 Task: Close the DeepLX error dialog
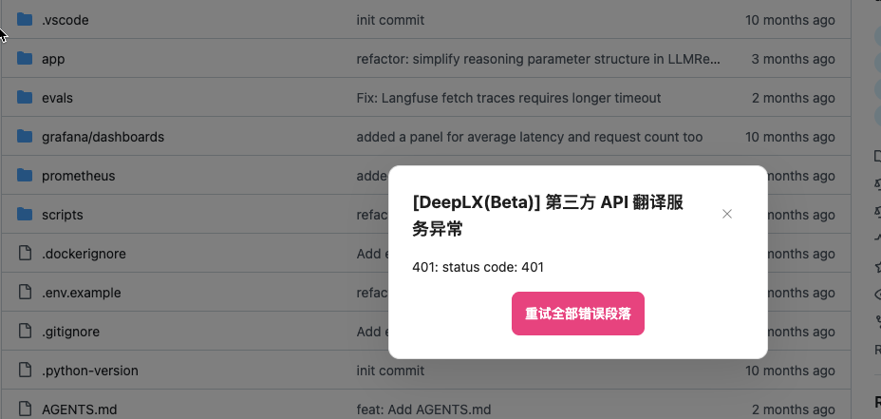726,214
